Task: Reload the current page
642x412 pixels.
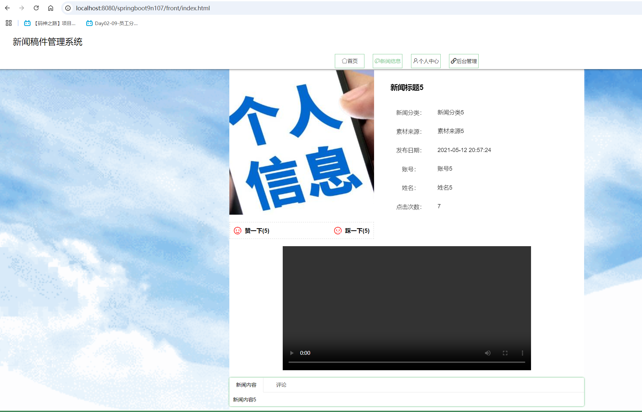Action: 36,8
